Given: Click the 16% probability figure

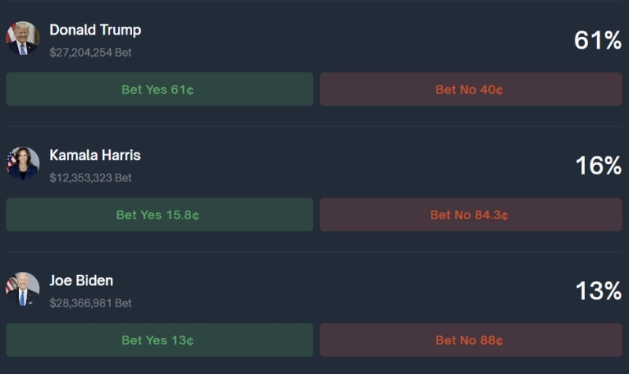Looking at the screenshot, I should pos(598,166).
